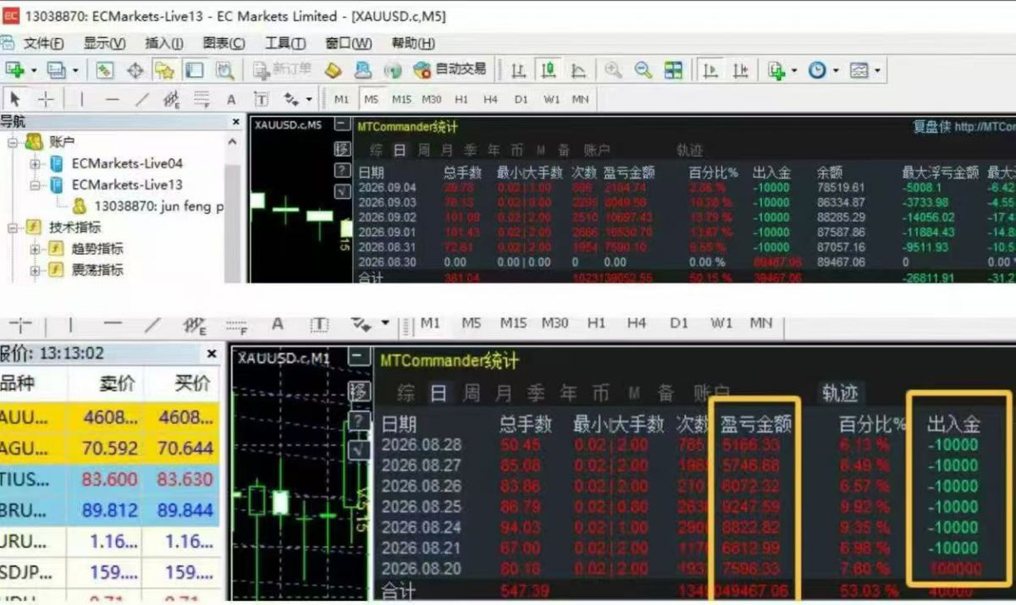Open 插入(I) menu
This screenshot has width=1016, height=605.
(164, 43)
